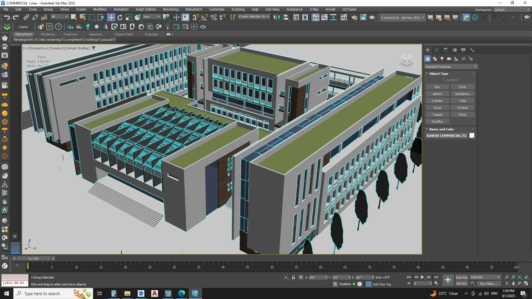Open the Rendered Frame Window
This screenshot has width=532, height=299.
363,17
